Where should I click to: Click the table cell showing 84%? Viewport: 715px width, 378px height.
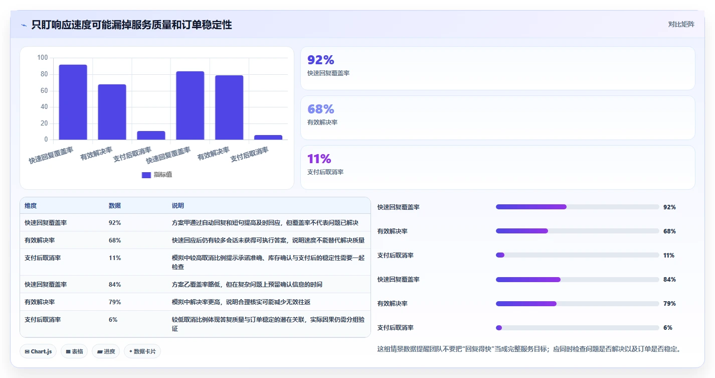click(115, 284)
